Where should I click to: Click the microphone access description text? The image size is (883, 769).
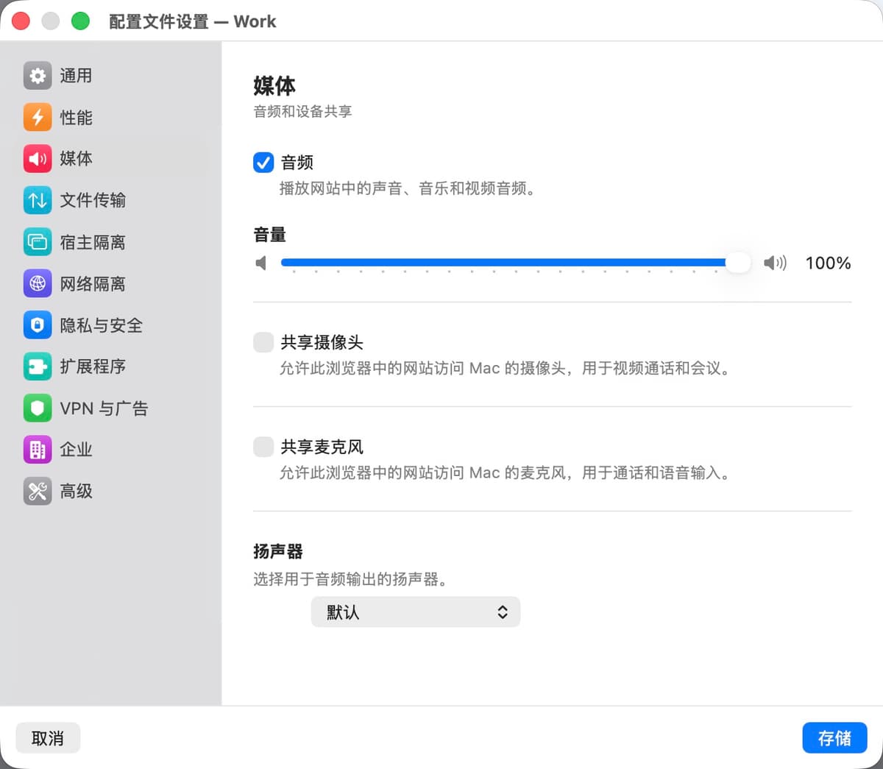[505, 472]
